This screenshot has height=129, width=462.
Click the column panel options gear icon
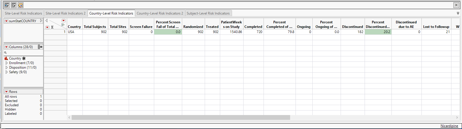[x=40, y=47]
